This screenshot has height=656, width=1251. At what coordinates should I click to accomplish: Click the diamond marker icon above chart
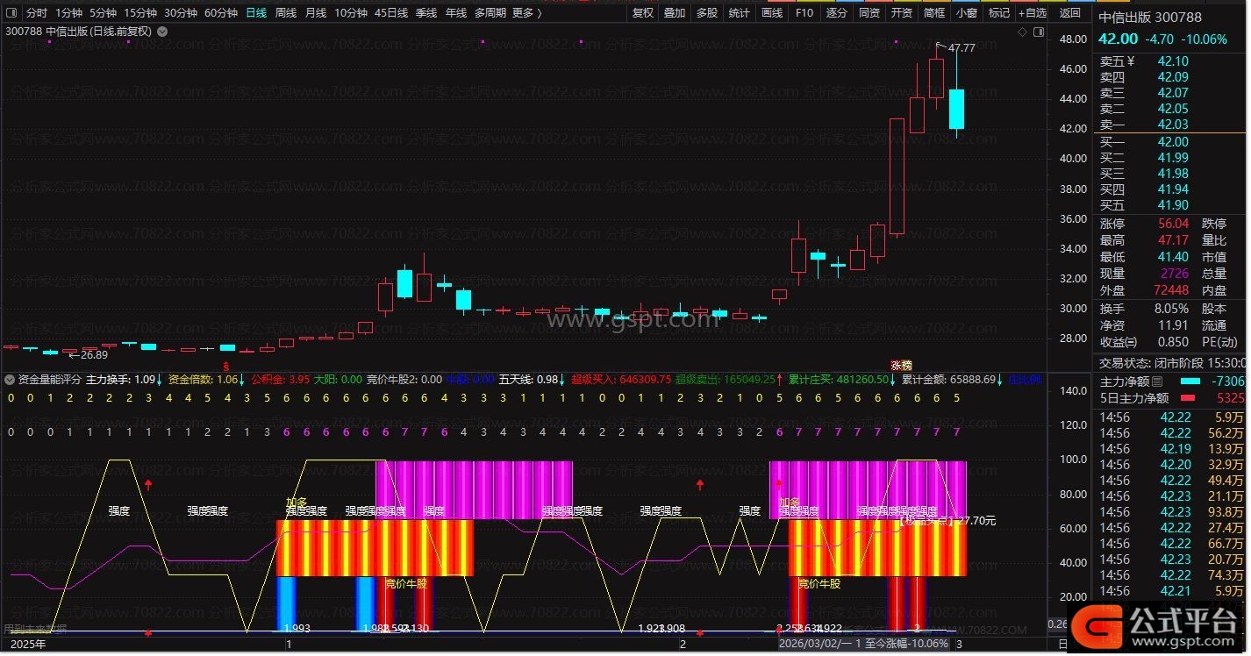(1022, 32)
